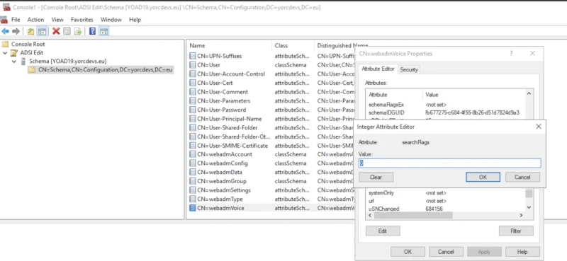
Task: Click the object icon beside CN=UPN-Suffixes
Action: [192, 56]
